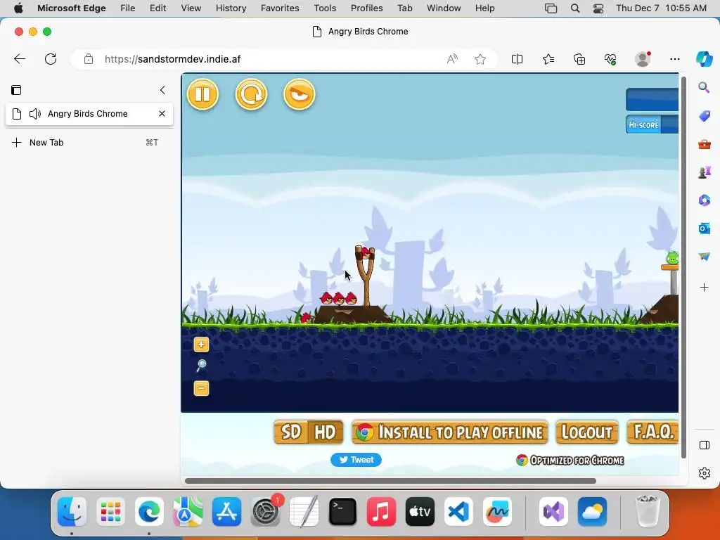Pause the Angry Birds game
This screenshot has width=720, height=540.
coord(202,94)
